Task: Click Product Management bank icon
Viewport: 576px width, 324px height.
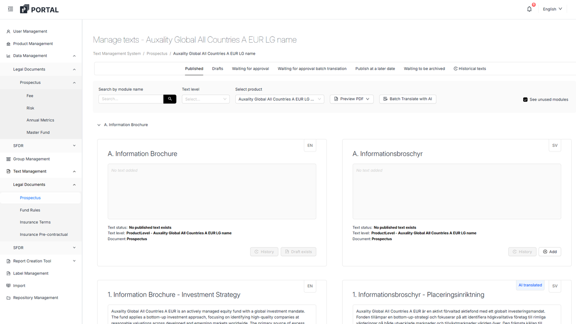Action: coord(9,44)
